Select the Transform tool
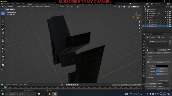This screenshot has width=172, height=96. (3, 33)
